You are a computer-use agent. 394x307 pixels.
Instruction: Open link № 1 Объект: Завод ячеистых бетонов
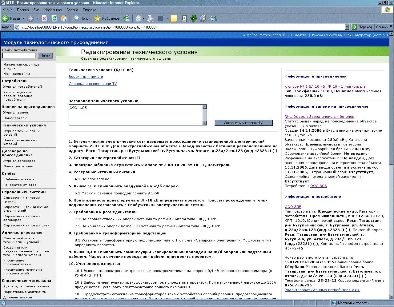(320, 117)
